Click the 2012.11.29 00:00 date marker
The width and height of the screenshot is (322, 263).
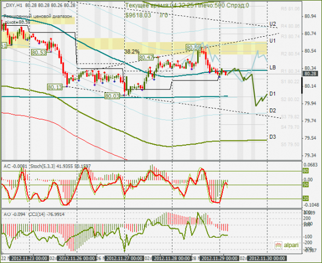point(220,258)
